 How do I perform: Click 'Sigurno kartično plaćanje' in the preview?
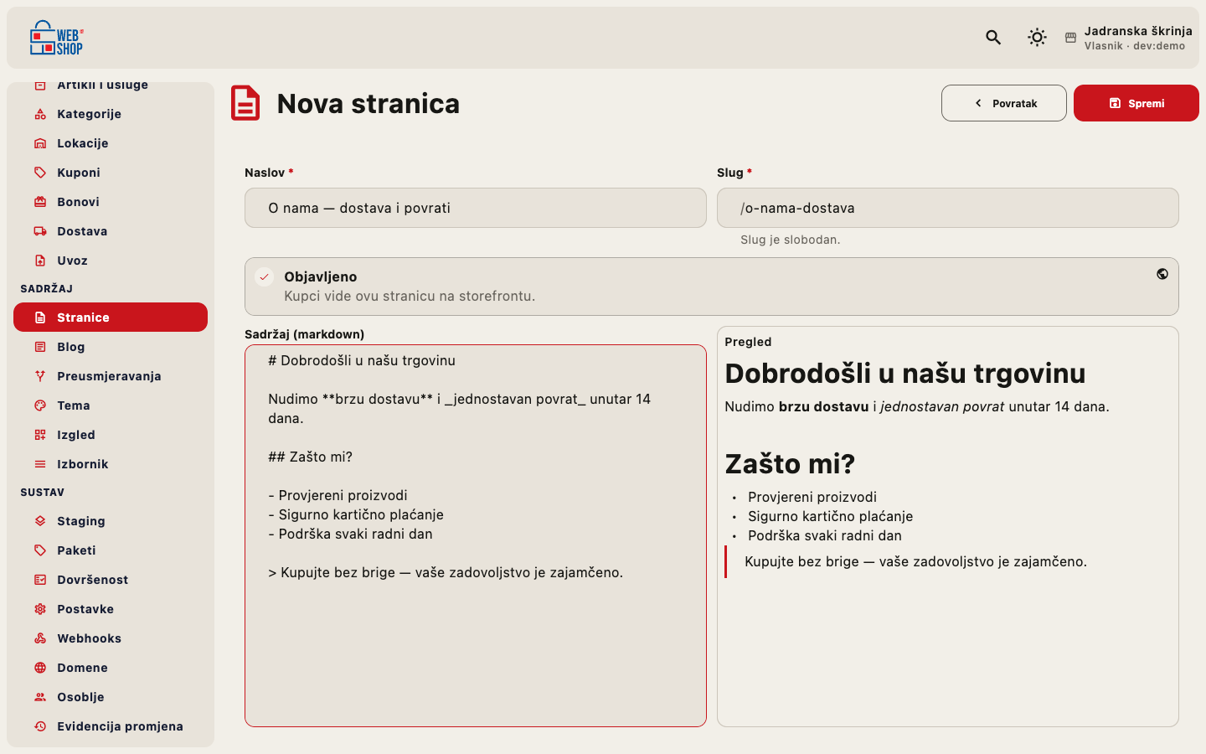830,516
